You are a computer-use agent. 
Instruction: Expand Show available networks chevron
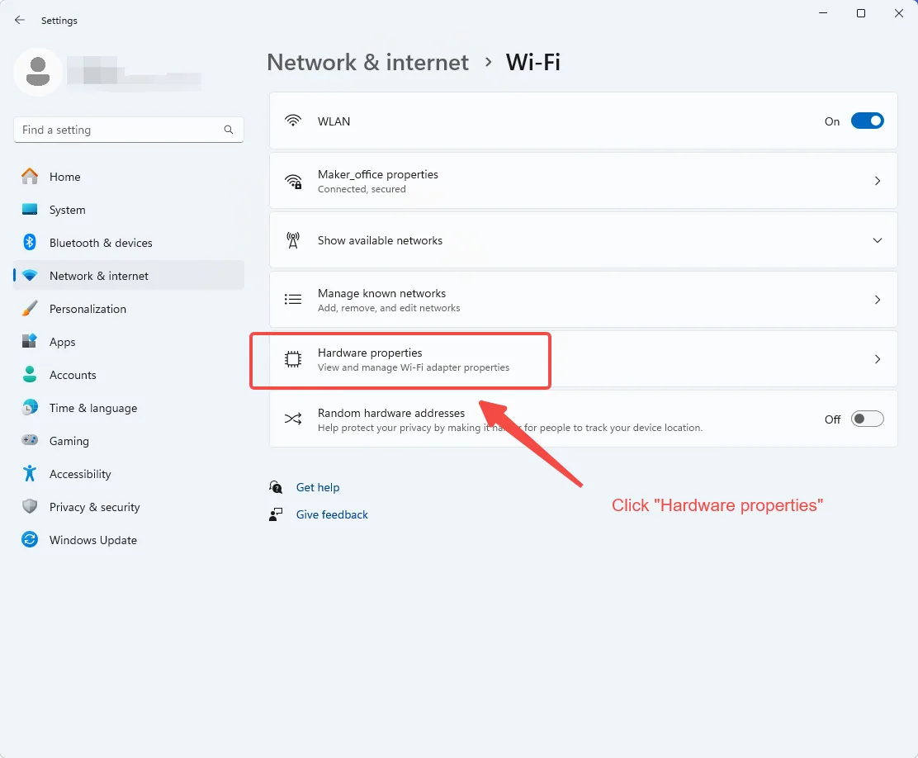coord(877,240)
